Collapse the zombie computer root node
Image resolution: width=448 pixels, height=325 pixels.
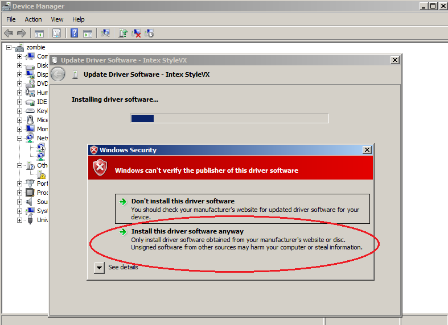pos(9,48)
